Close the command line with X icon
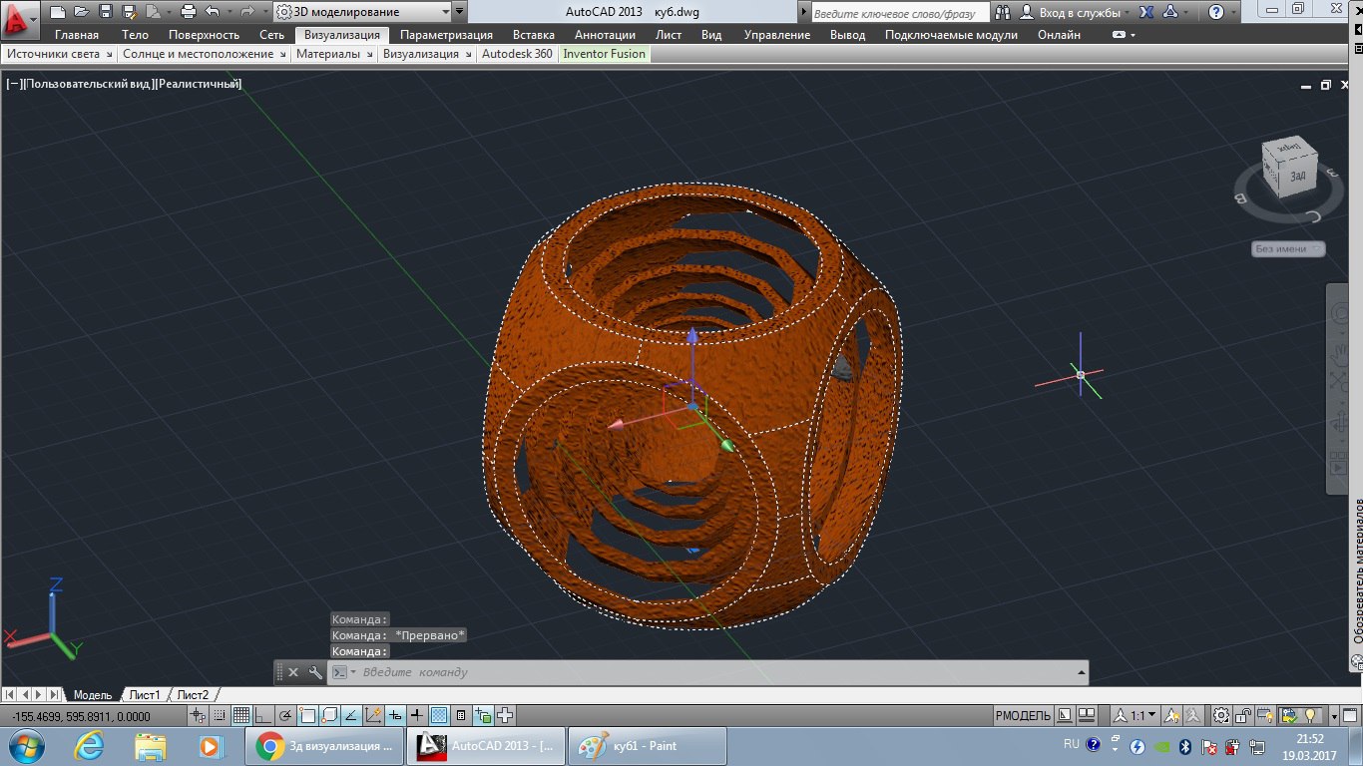The height and width of the screenshot is (766, 1363). click(293, 672)
